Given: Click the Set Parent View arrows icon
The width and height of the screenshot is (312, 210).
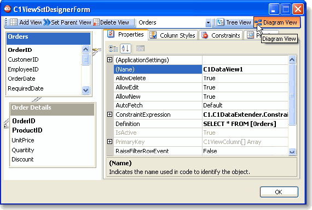Looking at the screenshot, I should coord(47,22).
